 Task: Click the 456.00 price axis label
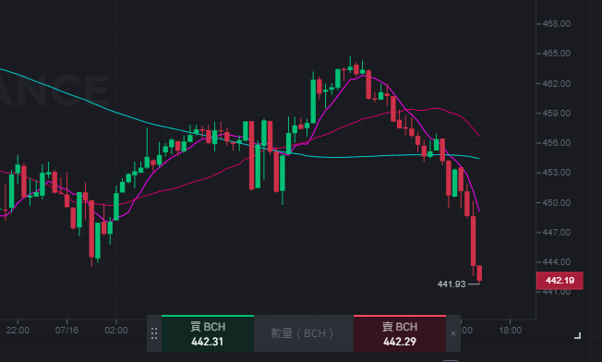coord(557,143)
